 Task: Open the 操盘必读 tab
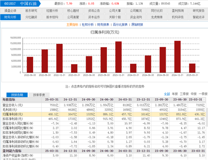click(x=10, y=11)
